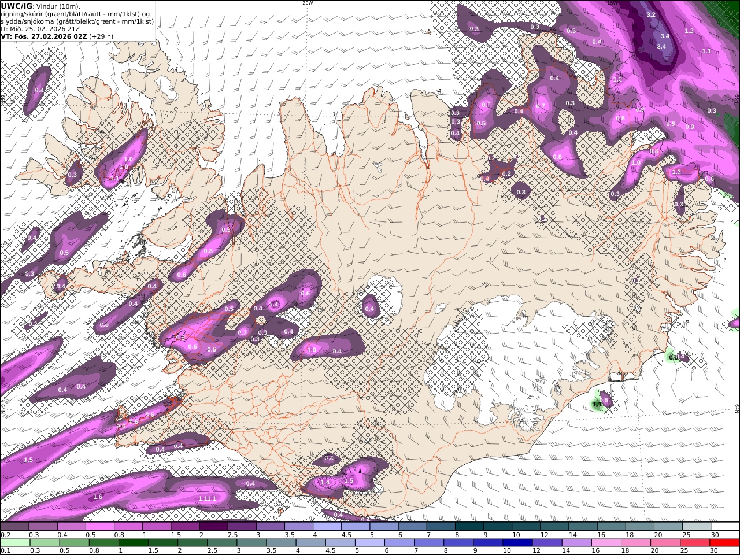Viewport: 740px width, 555px height.
Task: Click the 'slydda/snjókoma' description line
Action: (77, 21)
